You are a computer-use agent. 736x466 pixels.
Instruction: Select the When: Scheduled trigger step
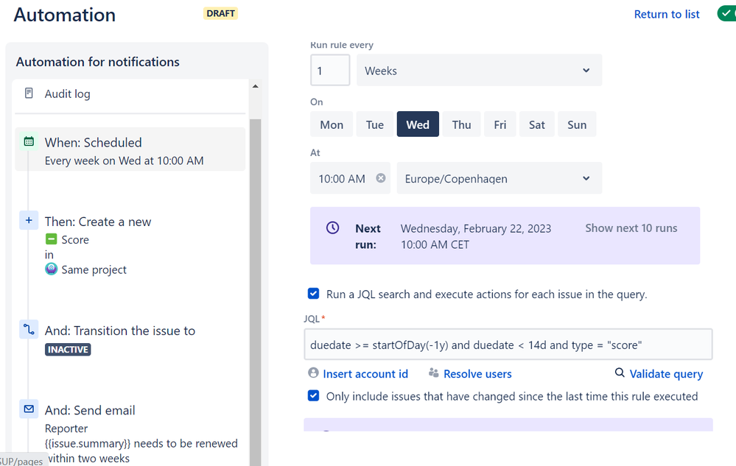click(130, 149)
